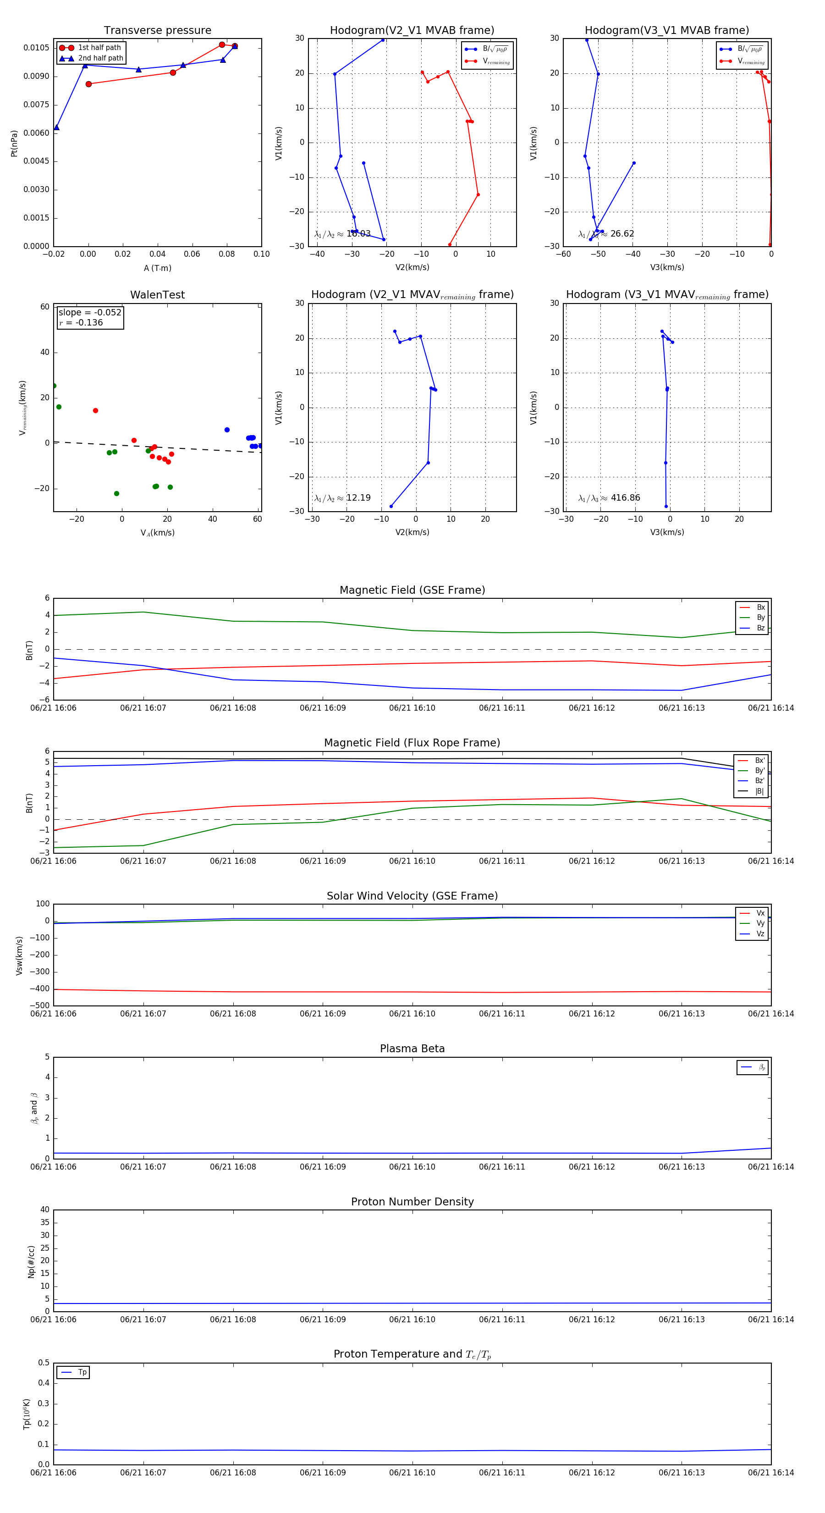This screenshot has height=1513, width=825.
Task: Click the λ1/λ2 ≈ 12.19 annotation
Action: (342, 498)
